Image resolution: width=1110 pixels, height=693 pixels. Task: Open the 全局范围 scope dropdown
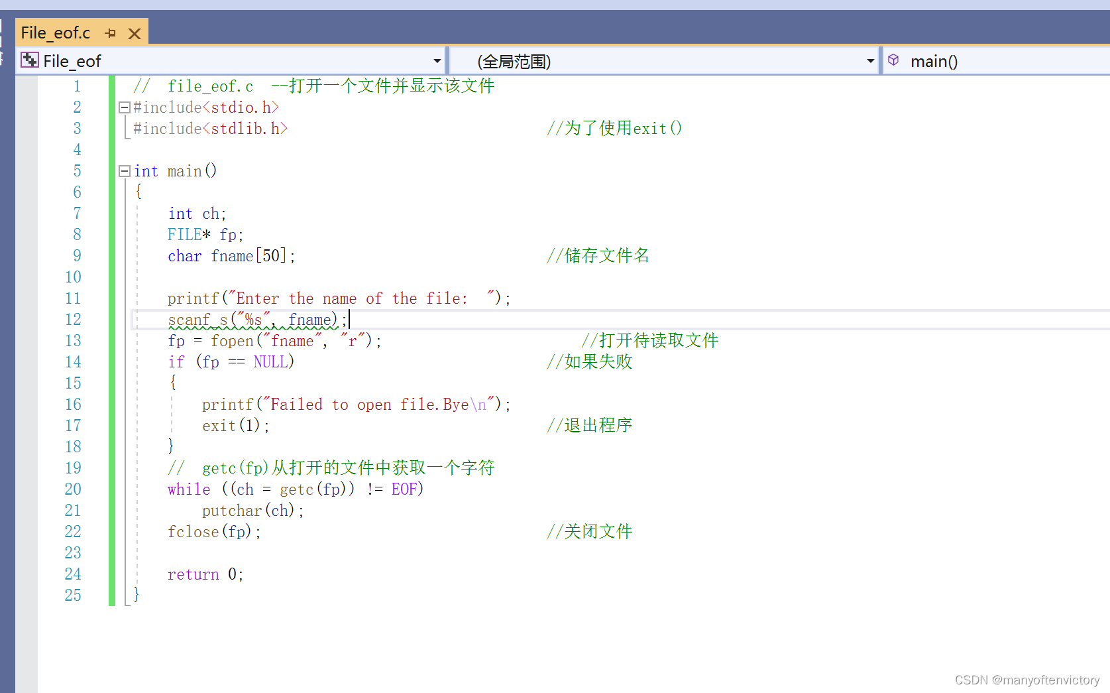870,61
